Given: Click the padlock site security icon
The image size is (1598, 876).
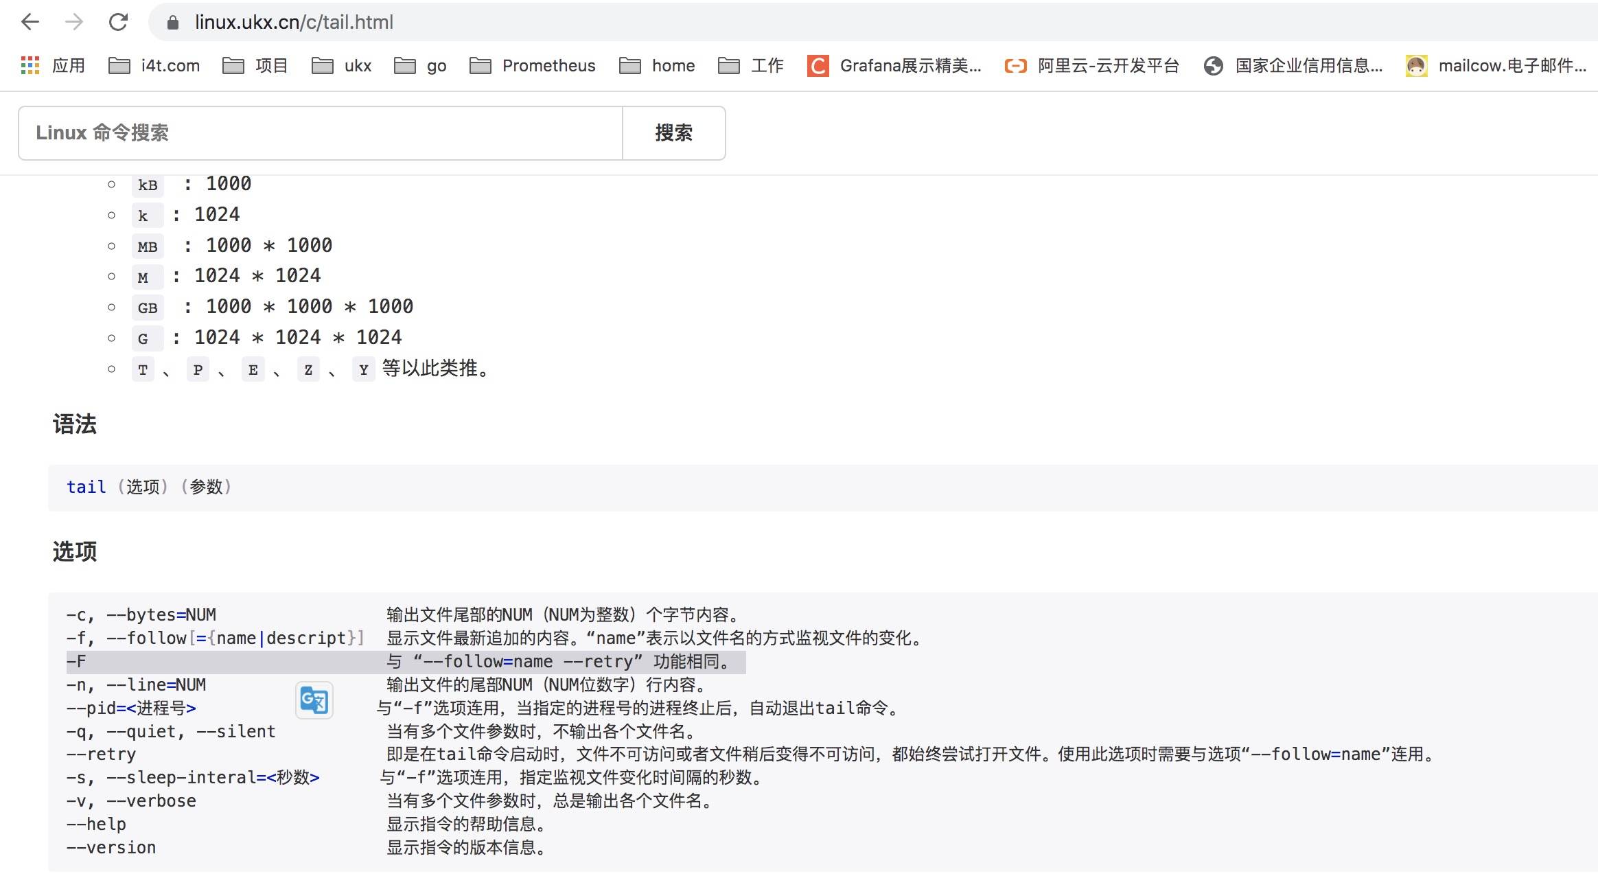Looking at the screenshot, I should (x=173, y=23).
